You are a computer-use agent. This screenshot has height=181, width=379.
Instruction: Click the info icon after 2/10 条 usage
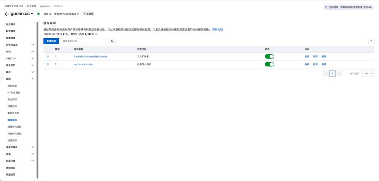[x=96, y=34]
